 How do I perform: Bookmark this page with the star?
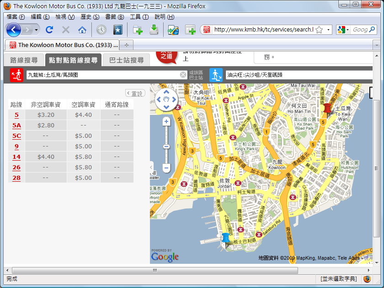(319, 30)
